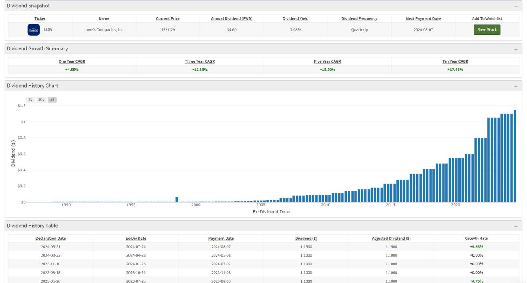Image resolution: width=527 pixels, height=283 pixels.
Task: Switch chart range to 5y
Action: (30, 99)
